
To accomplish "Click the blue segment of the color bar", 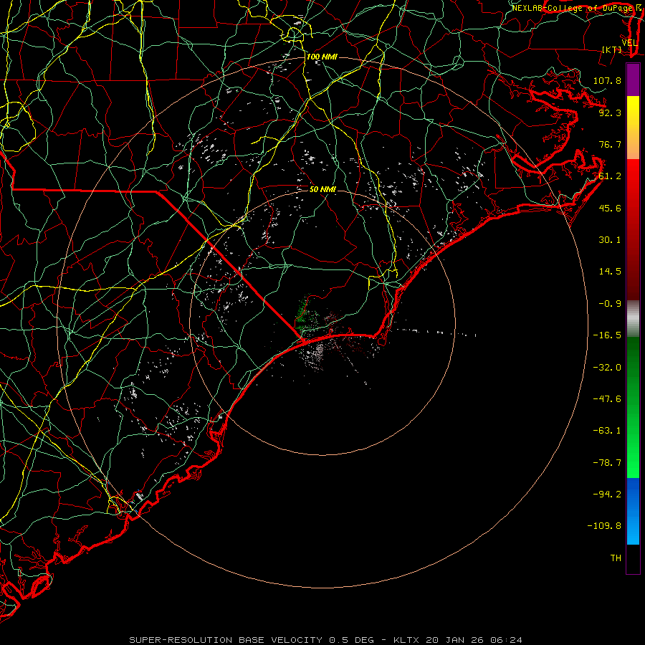I will click(633, 511).
